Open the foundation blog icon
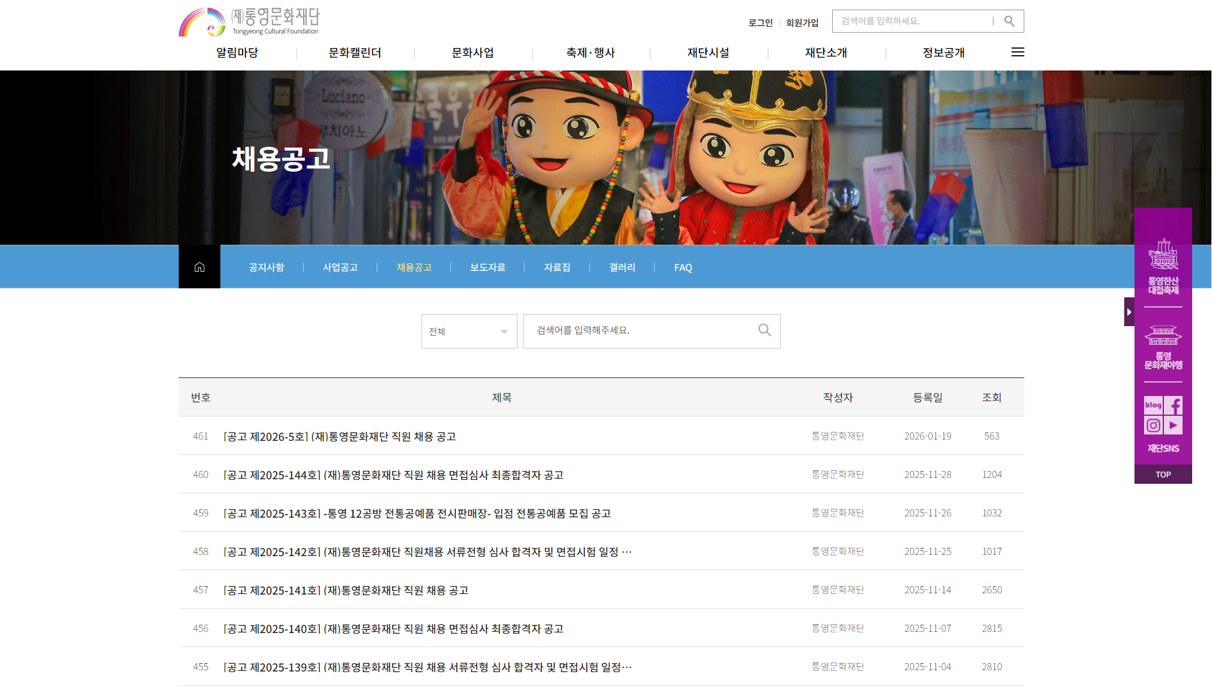The height and width of the screenshot is (692, 1212). (x=1153, y=405)
